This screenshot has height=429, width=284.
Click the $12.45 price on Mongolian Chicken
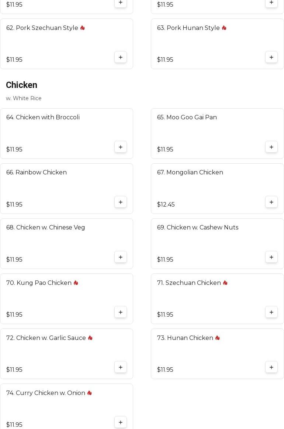click(x=166, y=204)
